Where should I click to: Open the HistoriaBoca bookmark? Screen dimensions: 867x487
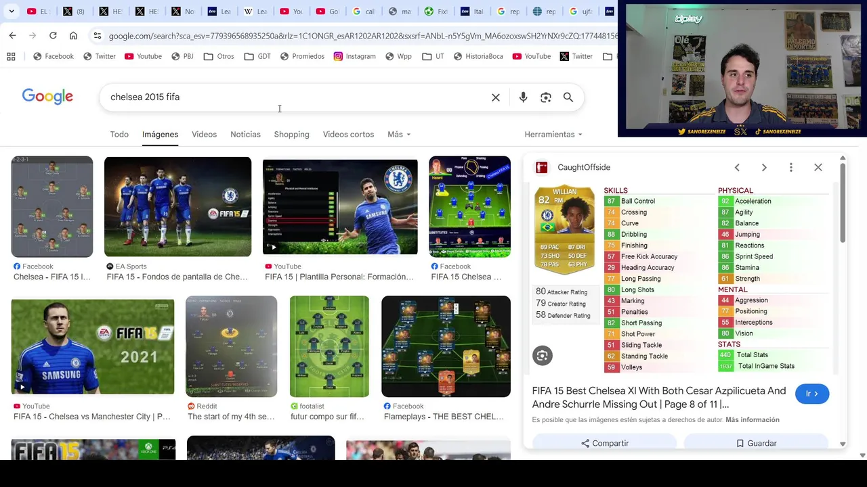[478, 56]
